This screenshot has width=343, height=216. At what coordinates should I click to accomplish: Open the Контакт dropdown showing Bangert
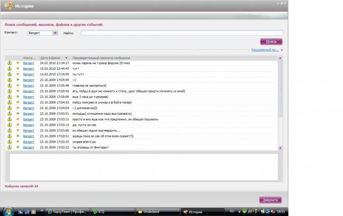tap(43, 33)
